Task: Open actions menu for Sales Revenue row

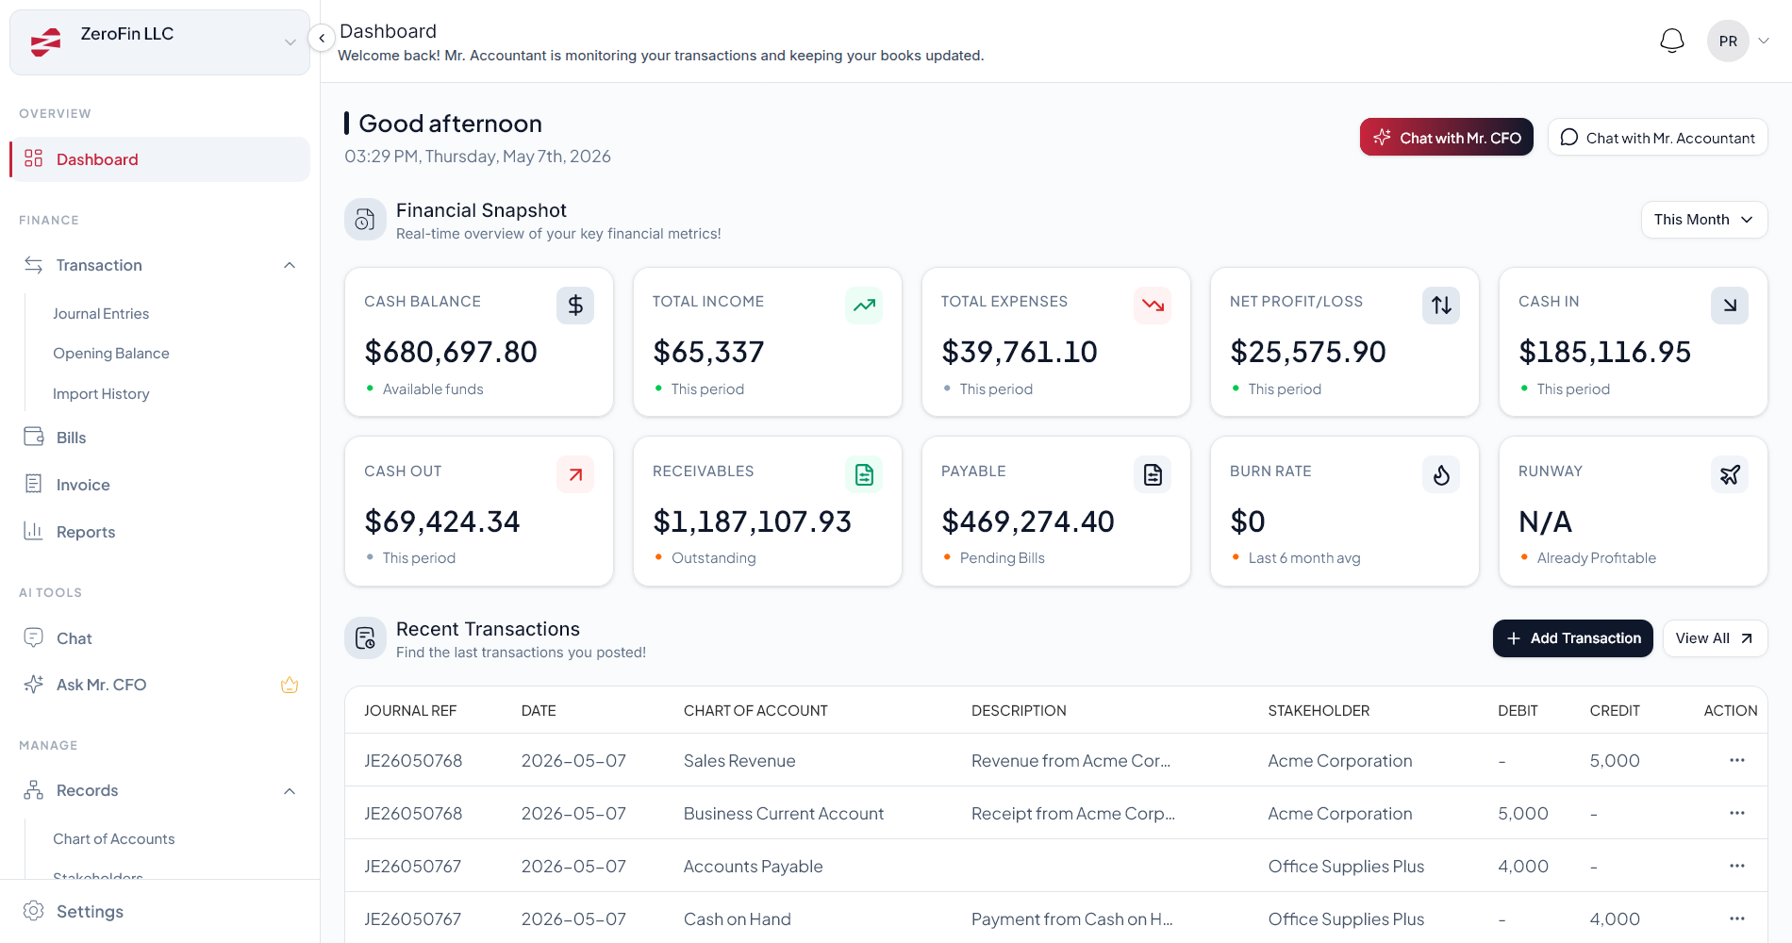Action: (x=1736, y=760)
